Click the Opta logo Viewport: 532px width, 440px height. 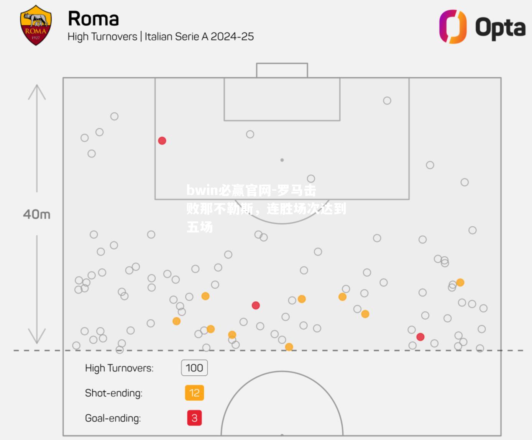click(x=482, y=27)
